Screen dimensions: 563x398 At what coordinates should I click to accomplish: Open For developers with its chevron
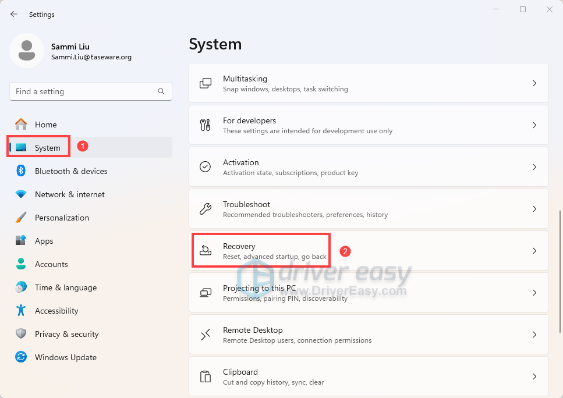click(x=534, y=125)
